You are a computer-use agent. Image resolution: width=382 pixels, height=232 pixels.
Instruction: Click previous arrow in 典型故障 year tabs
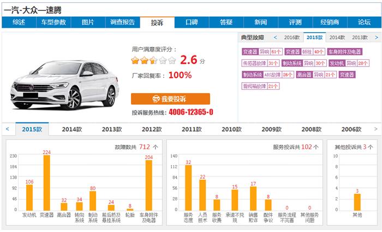[275, 38]
